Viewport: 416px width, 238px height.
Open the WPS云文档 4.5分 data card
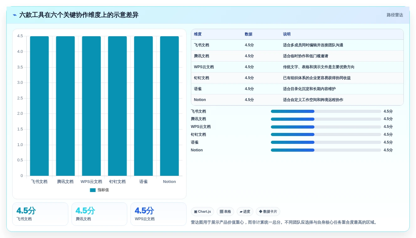tap(158, 214)
